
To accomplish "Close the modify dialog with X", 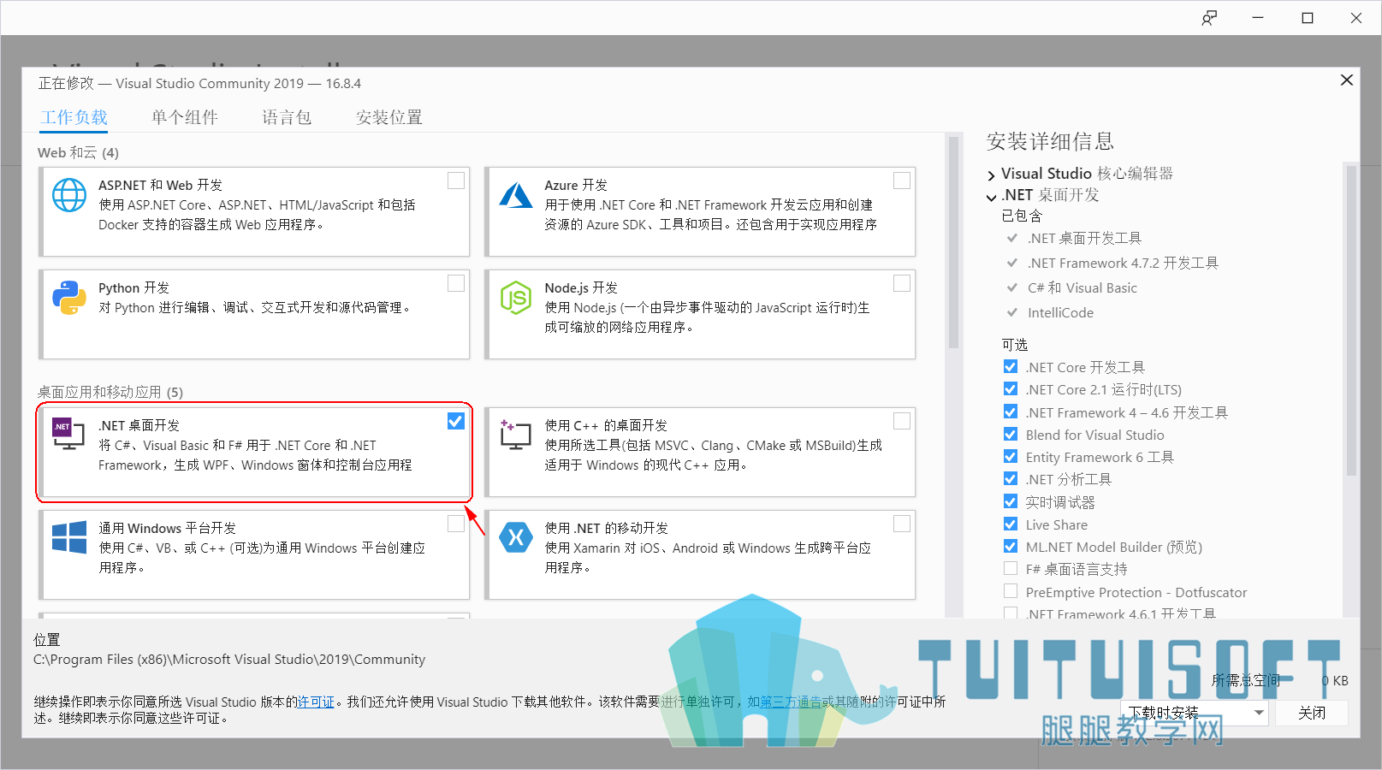I will tap(1346, 80).
